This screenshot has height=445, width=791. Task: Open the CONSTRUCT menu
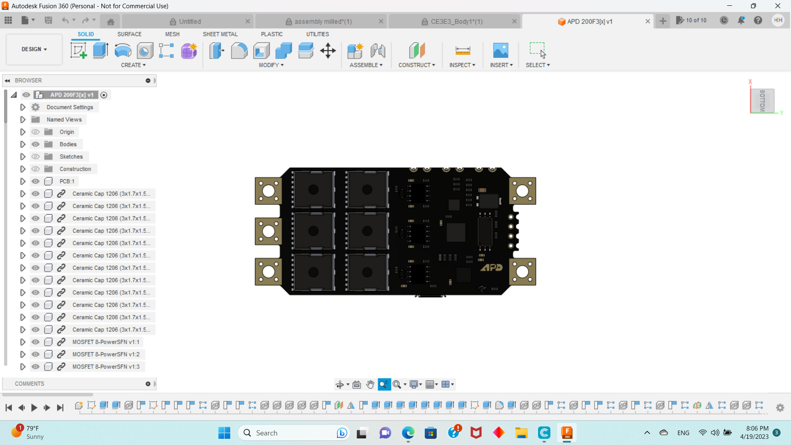click(x=417, y=65)
